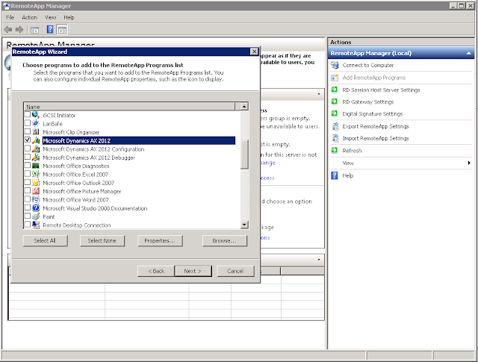The height and width of the screenshot is (362, 478).
Task: Open the Action menu
Action: [x=29, y=18]
